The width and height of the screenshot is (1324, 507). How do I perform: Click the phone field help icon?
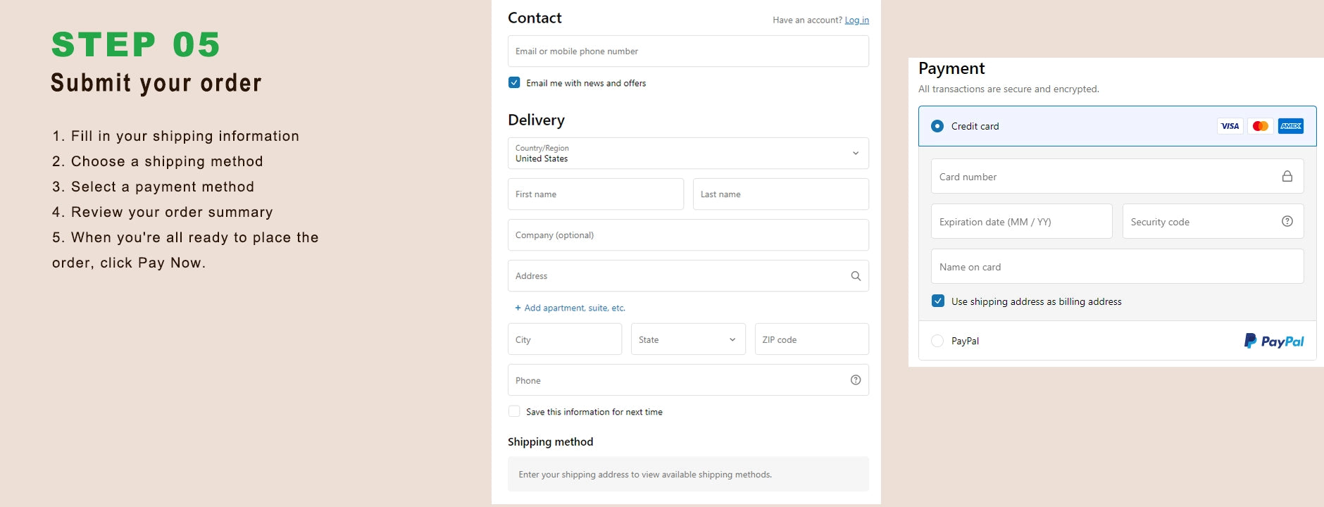pos(856,380)
